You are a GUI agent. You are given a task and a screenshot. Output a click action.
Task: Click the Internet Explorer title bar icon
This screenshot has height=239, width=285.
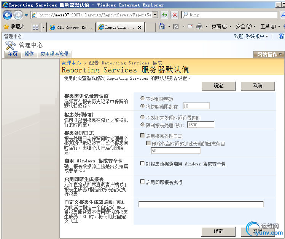5,5
